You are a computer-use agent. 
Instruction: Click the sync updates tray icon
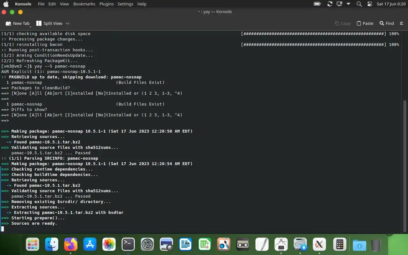click(x=330, y=4)
